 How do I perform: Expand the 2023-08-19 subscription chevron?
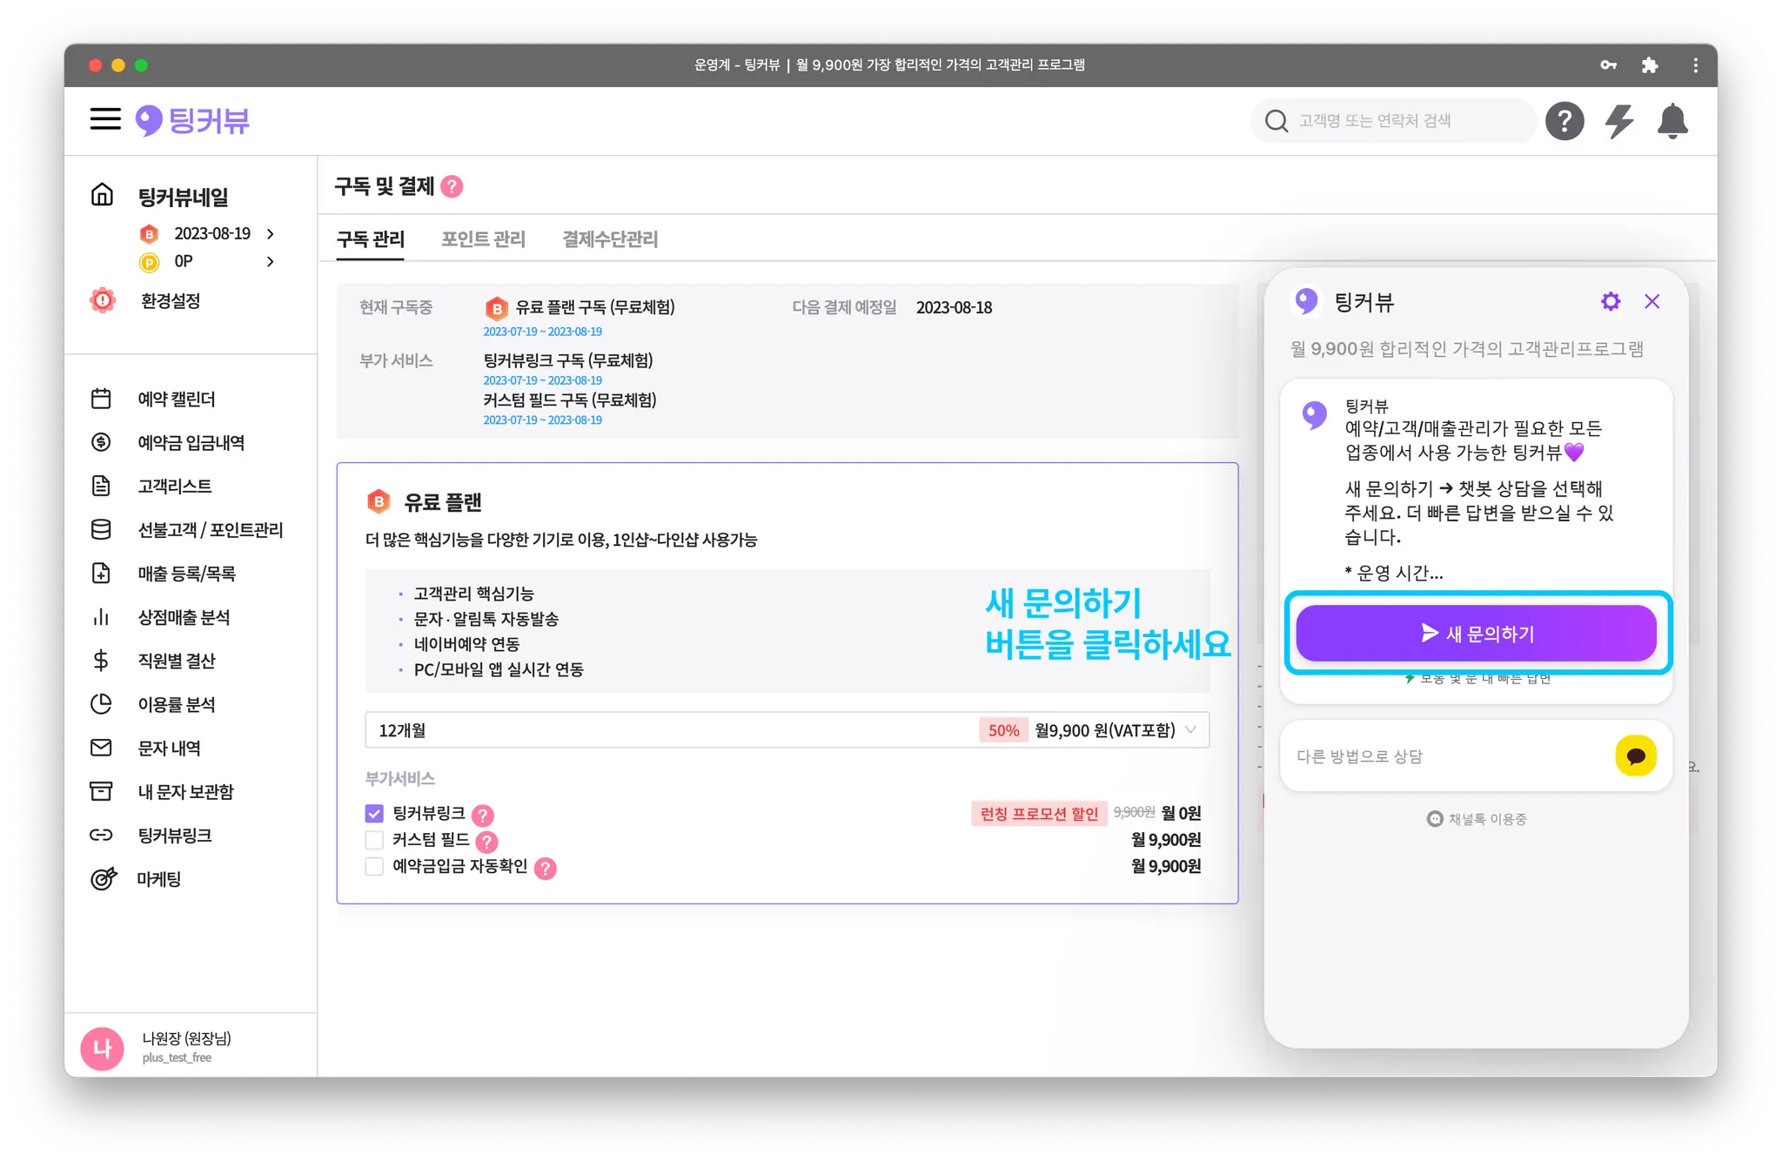(x=271, y=234)
